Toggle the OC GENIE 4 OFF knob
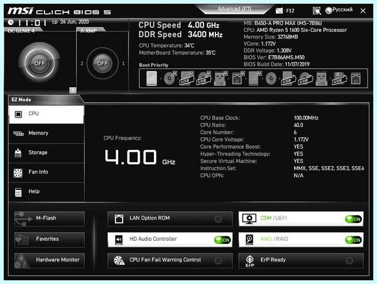The image size is (377, 284). (x=40, y=63)
